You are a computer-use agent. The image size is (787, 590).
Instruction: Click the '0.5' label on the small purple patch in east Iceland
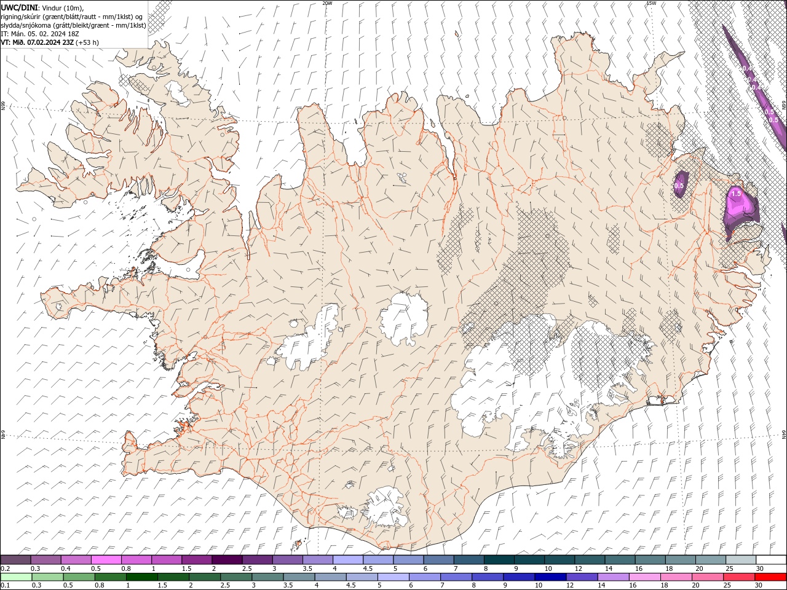[679, 186]
